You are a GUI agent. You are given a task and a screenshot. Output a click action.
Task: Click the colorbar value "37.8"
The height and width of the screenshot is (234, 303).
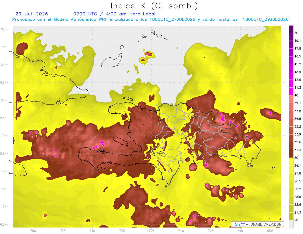[x=297, y=111]
